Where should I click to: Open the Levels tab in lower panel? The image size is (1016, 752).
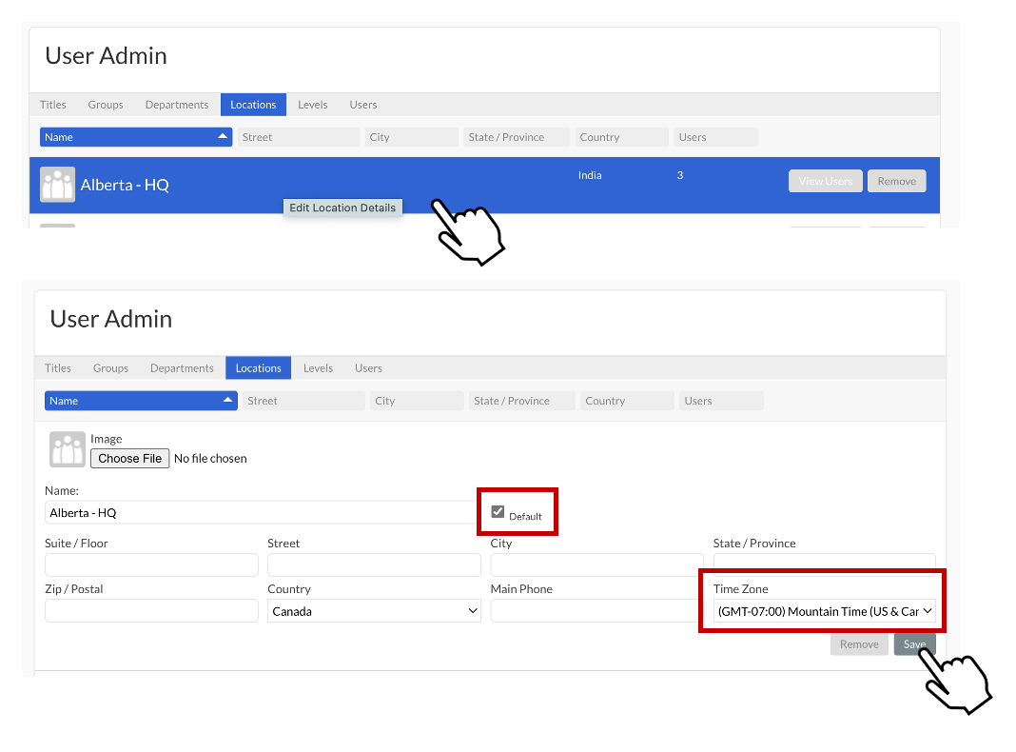(x=318, y=367)
